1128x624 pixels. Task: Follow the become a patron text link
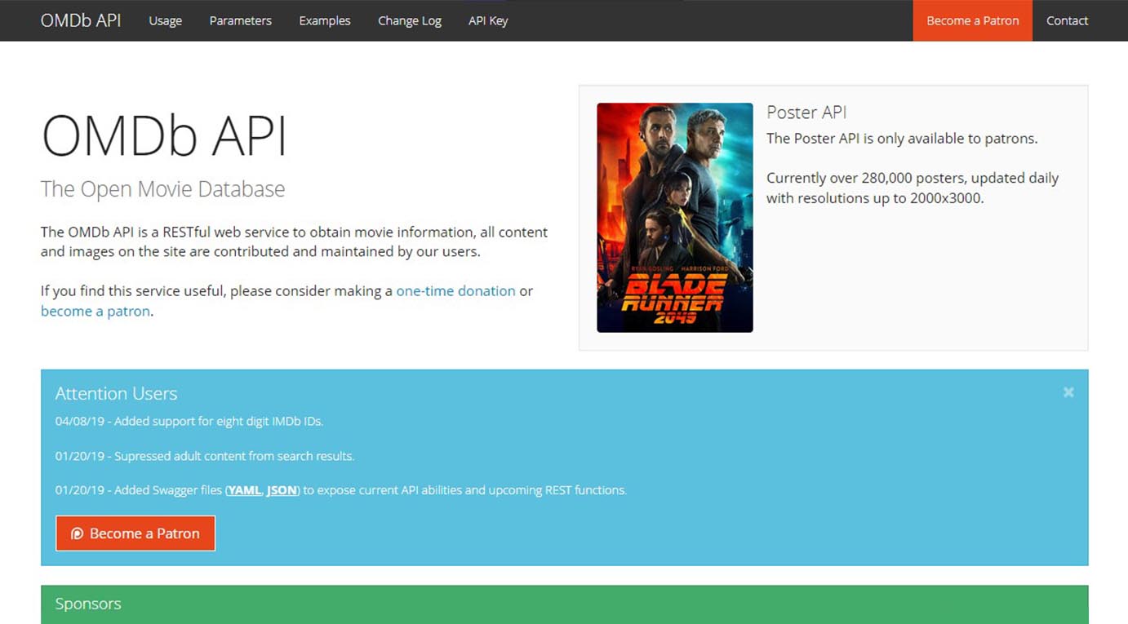tap(95, 311)
